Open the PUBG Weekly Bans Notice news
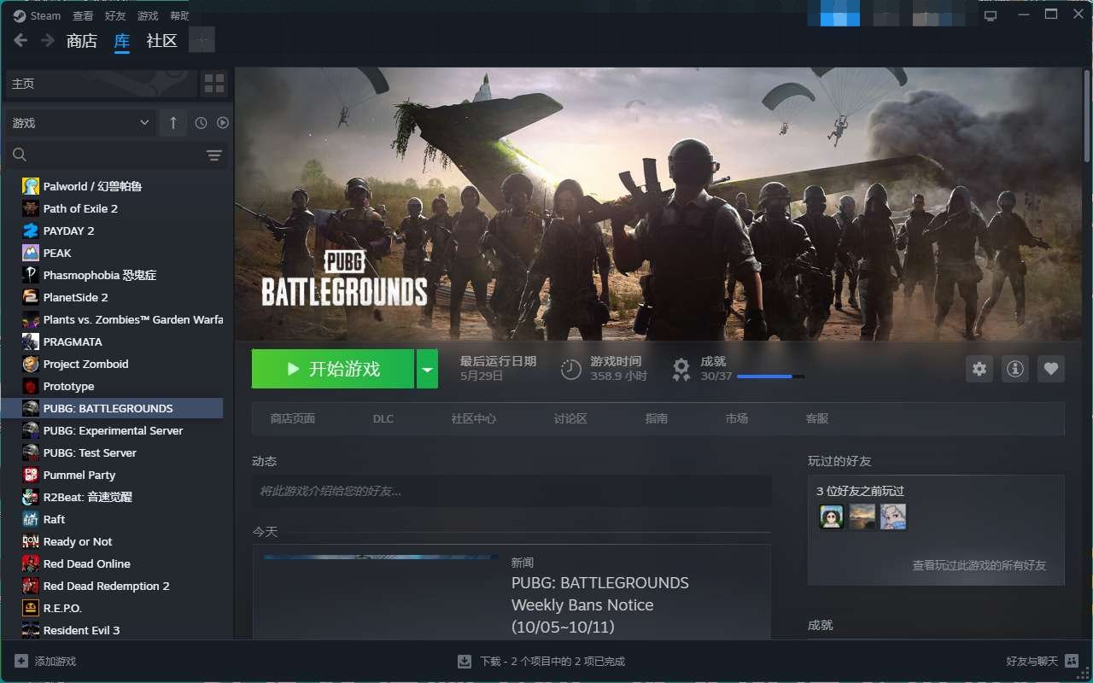The height and width of the screenshot is (683, 1093). [600, 604]
